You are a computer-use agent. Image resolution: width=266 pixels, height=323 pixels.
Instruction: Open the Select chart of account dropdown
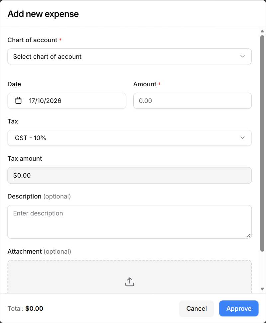click(130, 56)
